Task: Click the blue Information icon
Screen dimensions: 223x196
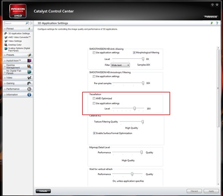Action: tap(29, 95)
